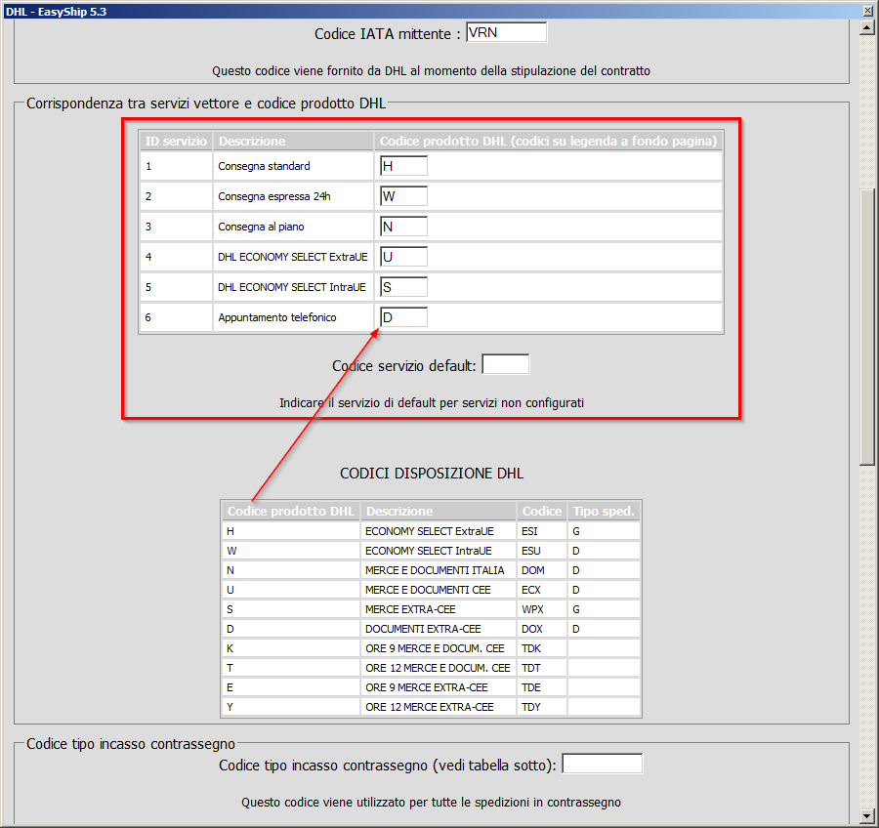The height and width of the screenshot is (828, 879).
Task: Click product code Y in legend table
Action: [x=291, y=707]
